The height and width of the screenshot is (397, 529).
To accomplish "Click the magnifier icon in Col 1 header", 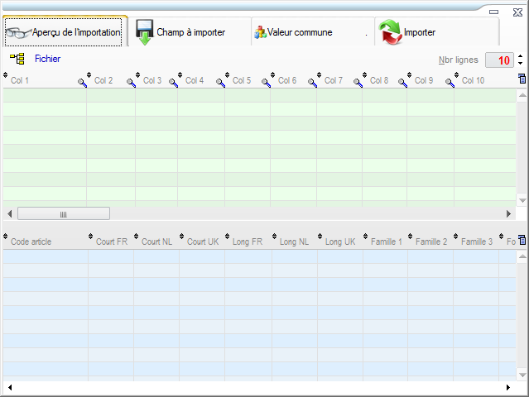I will pos(82,83).
